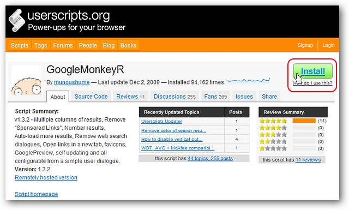Select the About tab
Image resolution: width=349 pixels, height=210 pixels.
coord(58,97)
